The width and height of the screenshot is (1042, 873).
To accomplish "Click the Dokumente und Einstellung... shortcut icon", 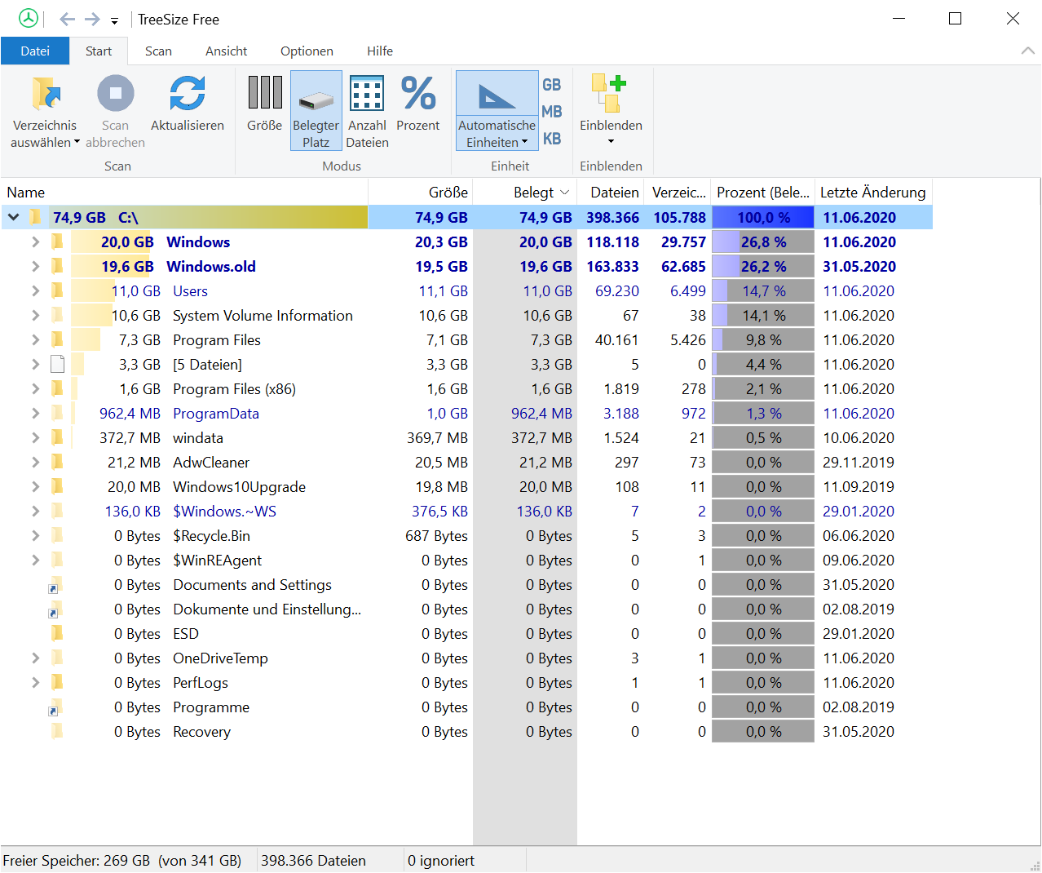I will coord(55,609).
